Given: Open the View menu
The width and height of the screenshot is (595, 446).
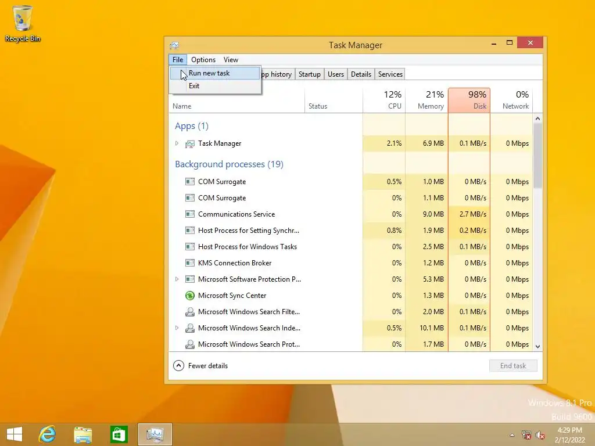Looking at the screenshot, I should coord(231,60).
